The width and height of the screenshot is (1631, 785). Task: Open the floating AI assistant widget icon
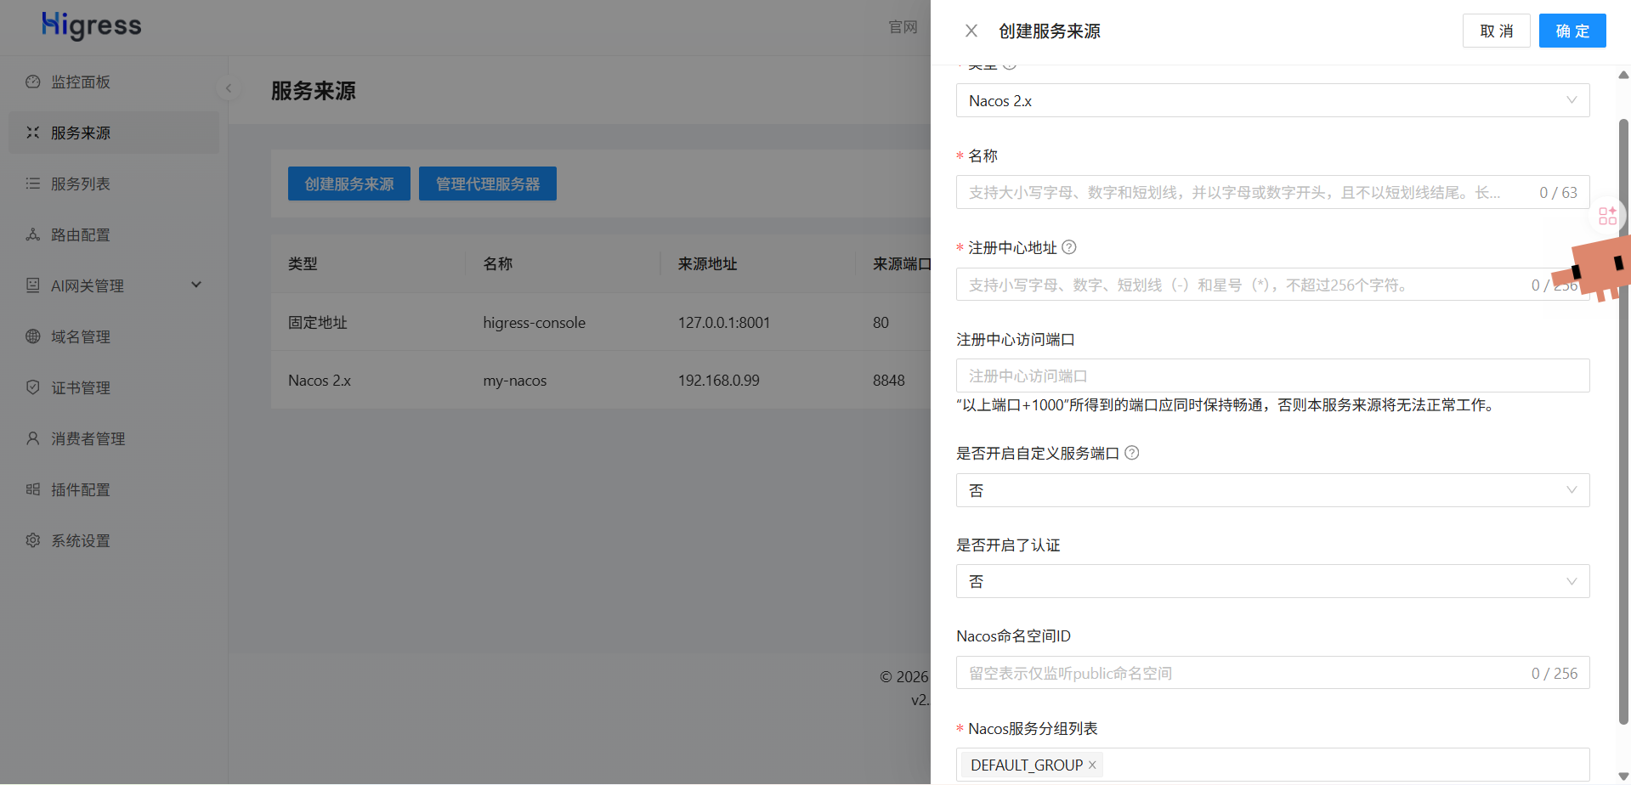[x=1607, y=216]
